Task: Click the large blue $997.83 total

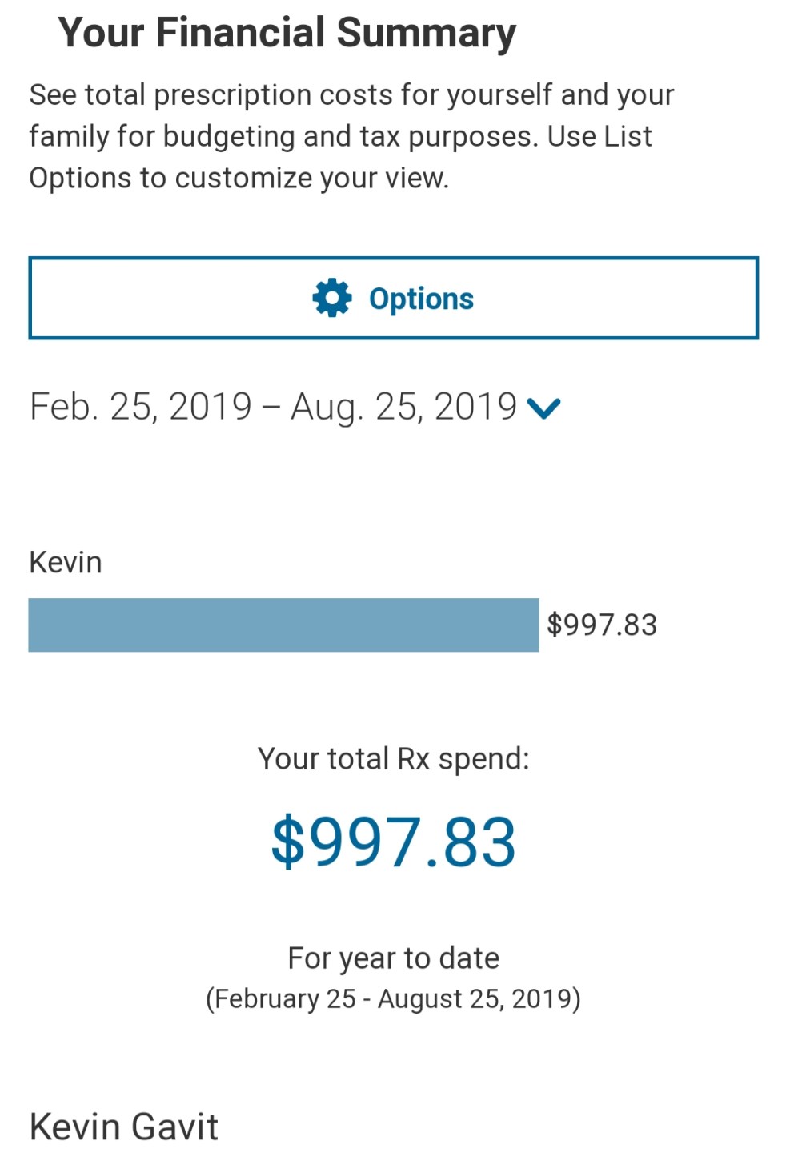Action: coord(393,842)
